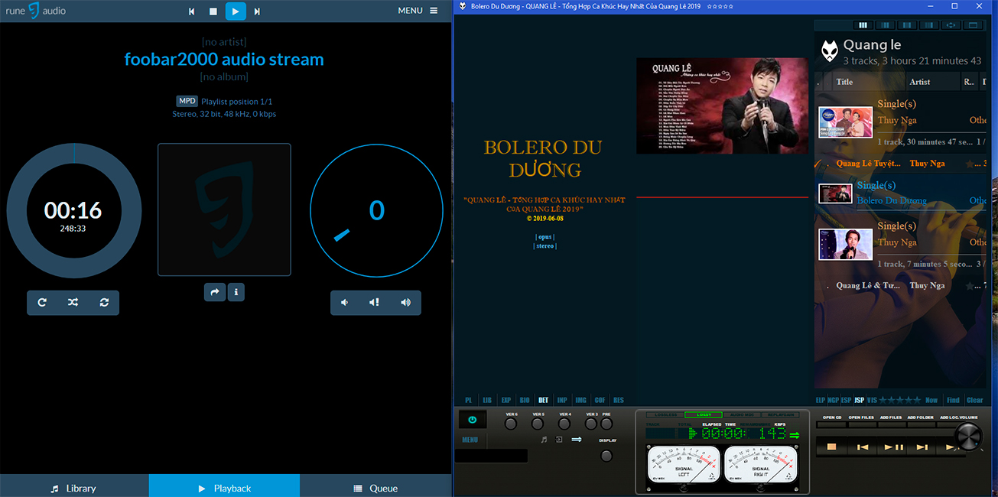Click the RuneAudio cover art placeholder

tap(224, 210)
